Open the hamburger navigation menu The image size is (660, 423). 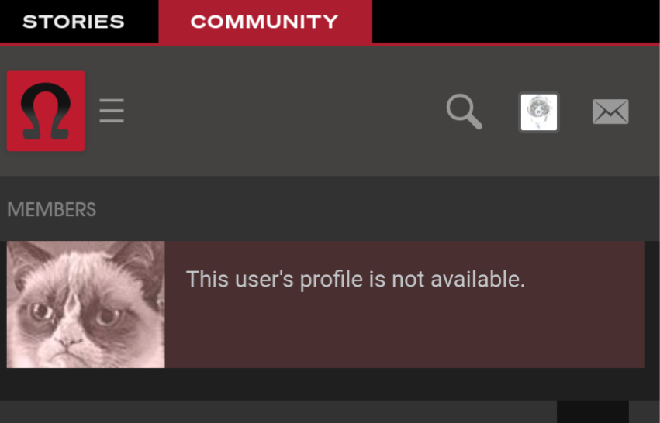point(112,111)
